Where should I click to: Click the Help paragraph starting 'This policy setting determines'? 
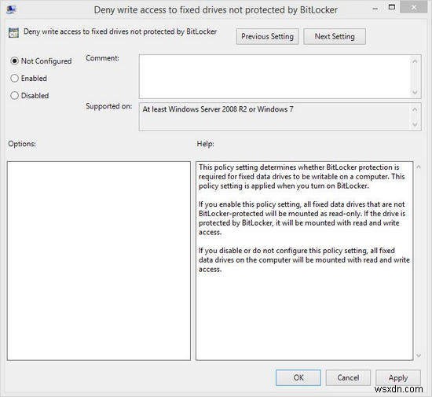(302, 176)
